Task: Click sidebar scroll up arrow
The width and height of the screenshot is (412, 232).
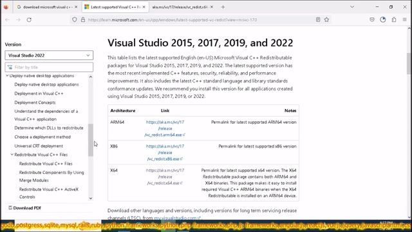Action: click(91, 77)
